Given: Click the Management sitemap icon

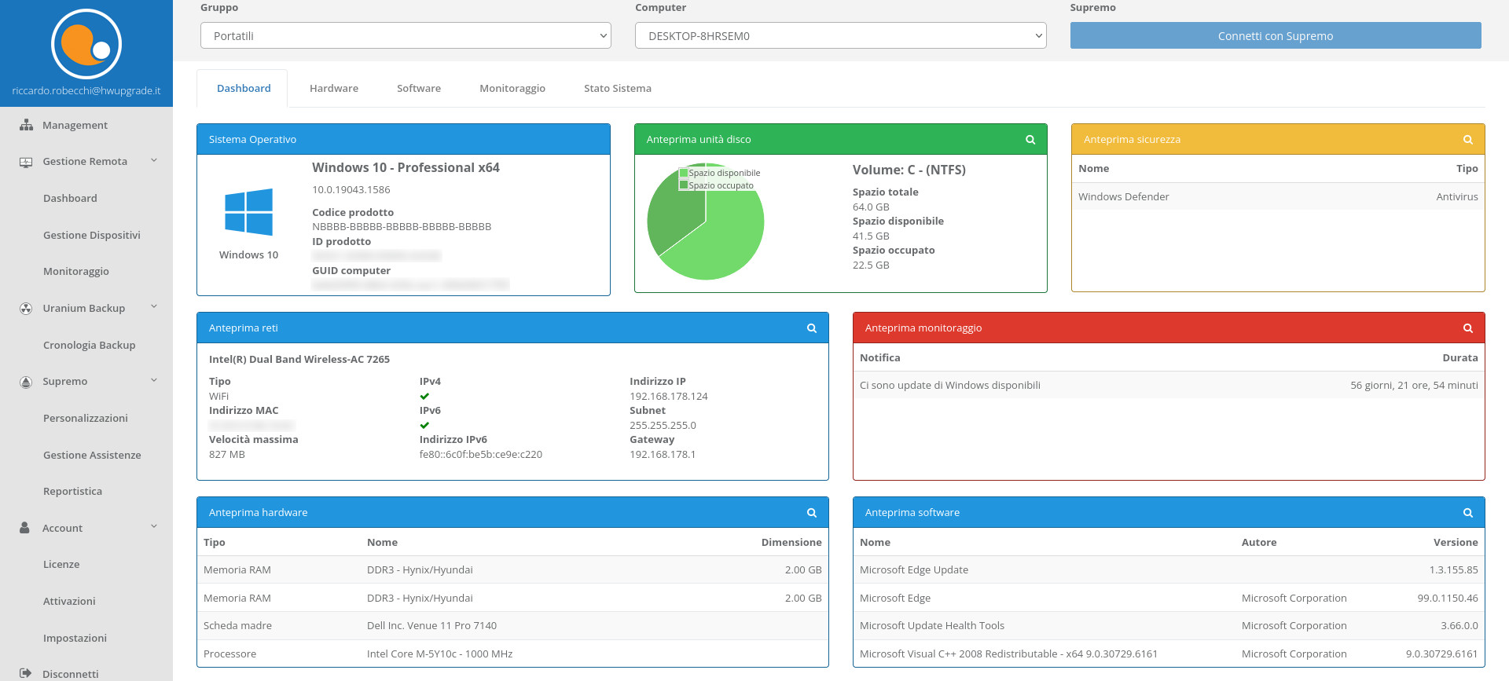Looking at the screenshot, I should point(26,125).
